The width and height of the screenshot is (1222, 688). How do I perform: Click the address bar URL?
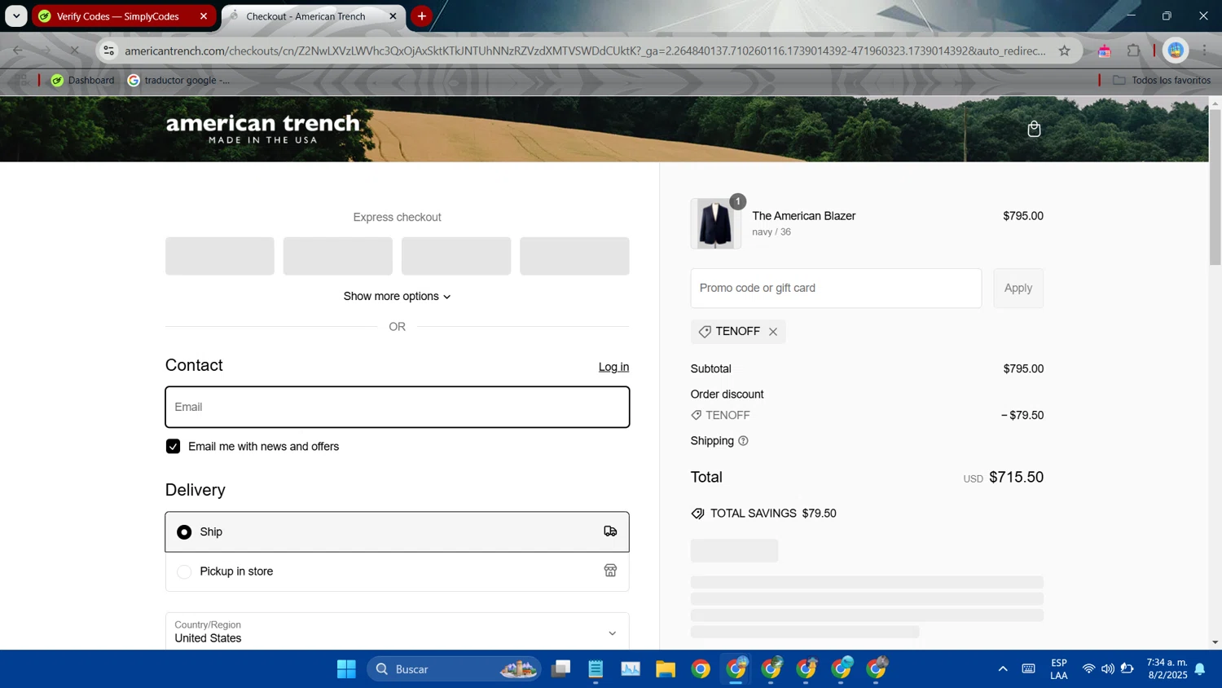click(585, 51)
